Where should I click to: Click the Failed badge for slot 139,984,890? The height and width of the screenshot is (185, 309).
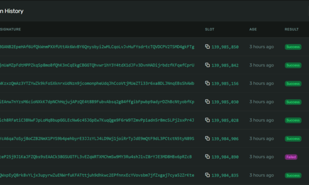[291, 157]
